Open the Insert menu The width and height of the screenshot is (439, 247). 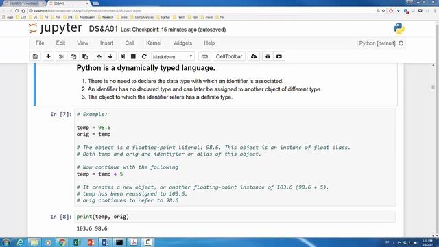coord(107,43)
